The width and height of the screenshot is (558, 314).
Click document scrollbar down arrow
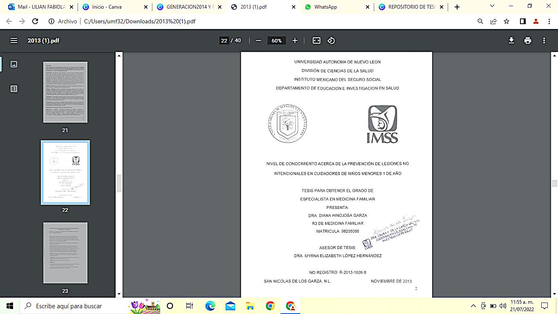point(554,294)
